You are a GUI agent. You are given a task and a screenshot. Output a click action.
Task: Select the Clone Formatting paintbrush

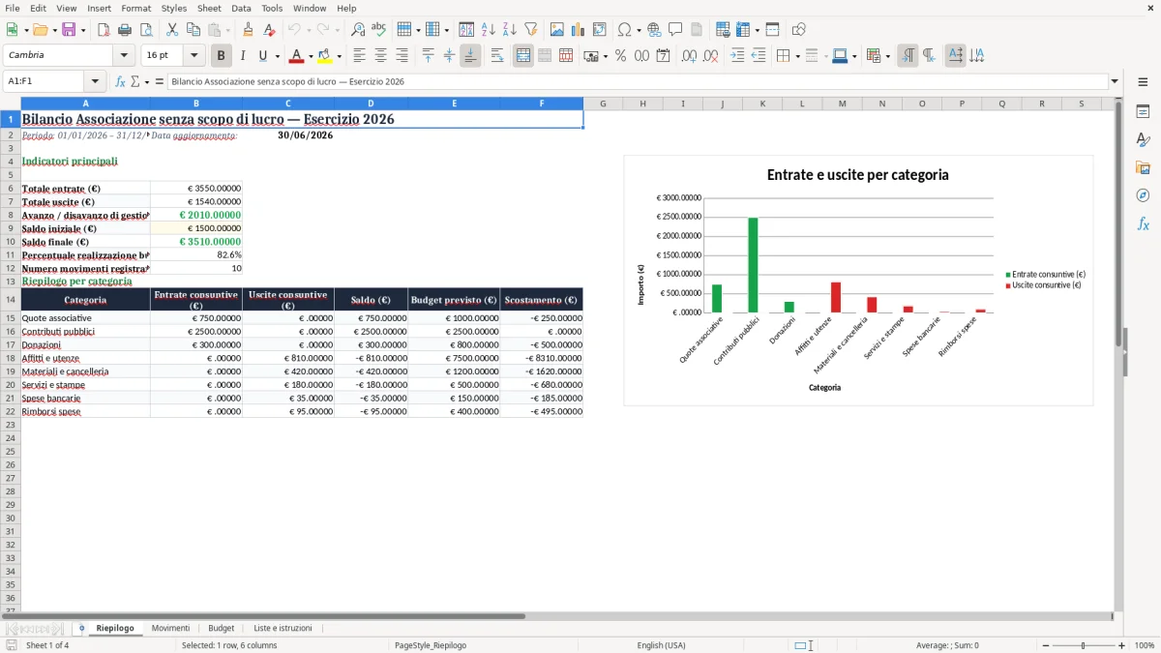pos(249,30)
